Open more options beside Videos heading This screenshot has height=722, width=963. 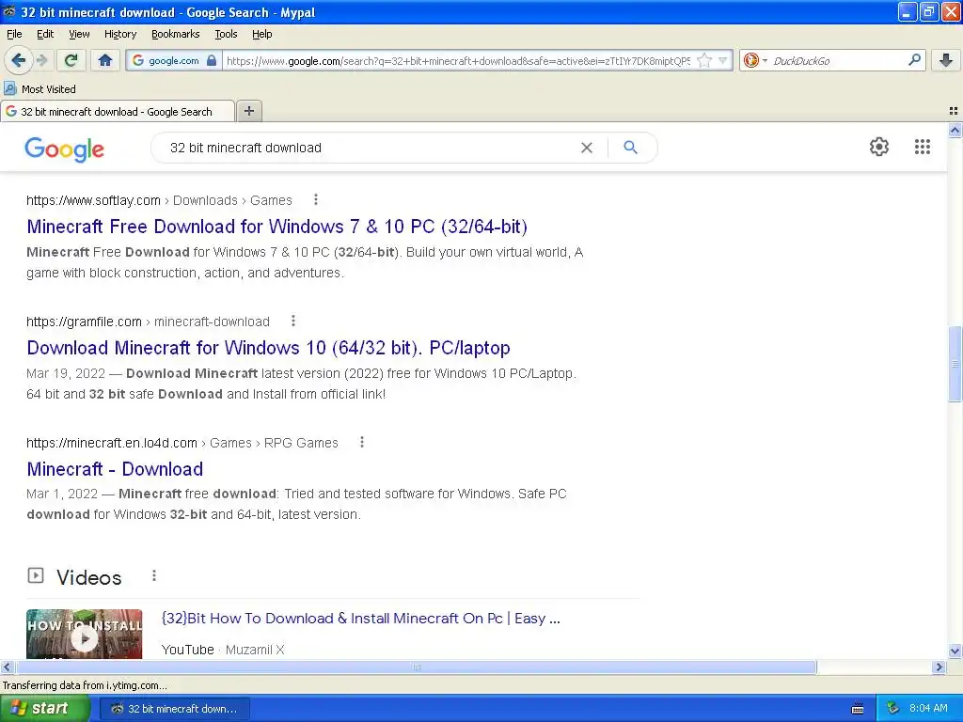[154, 575]
